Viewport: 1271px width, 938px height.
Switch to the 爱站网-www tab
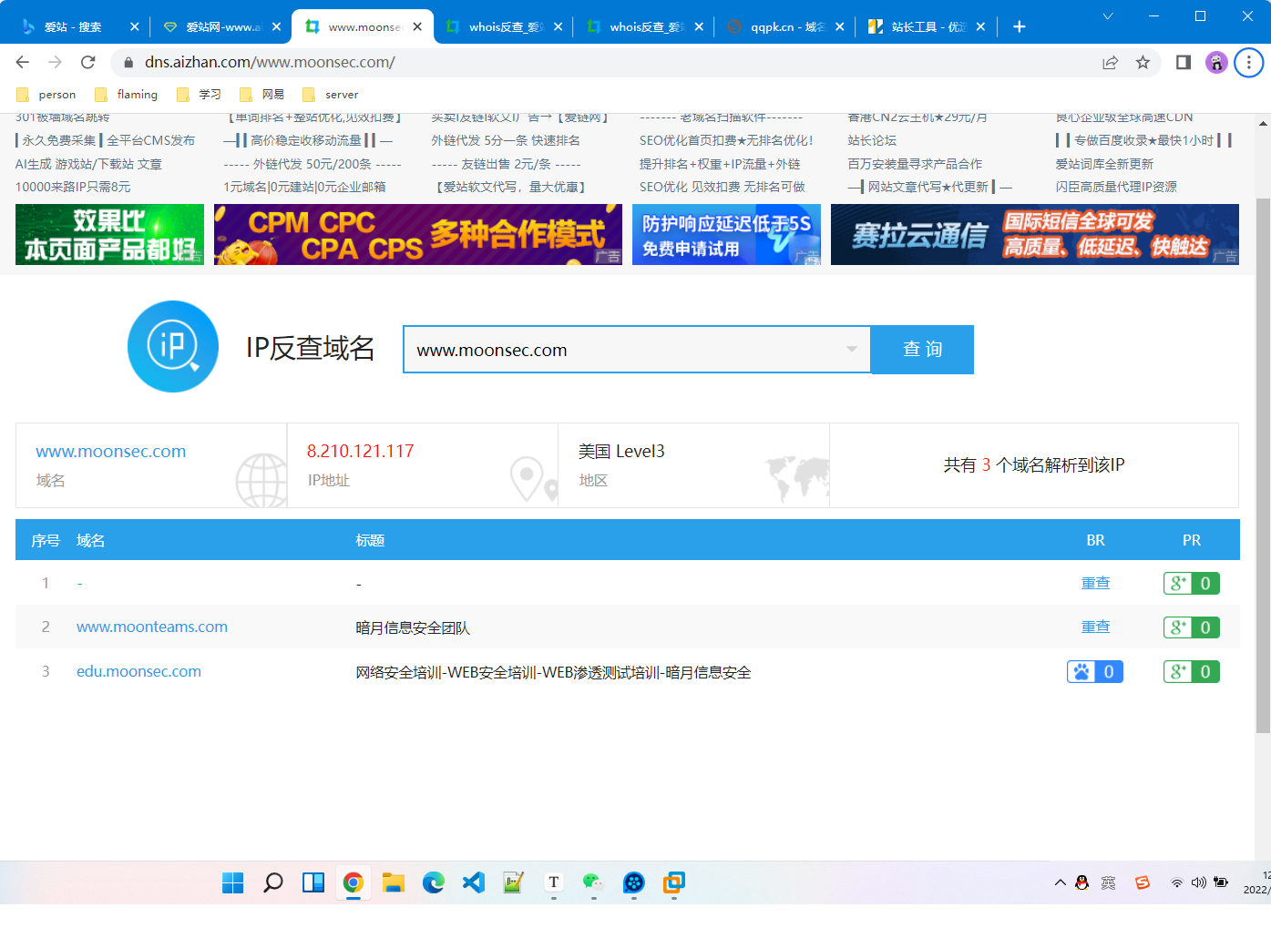point(223,26)
